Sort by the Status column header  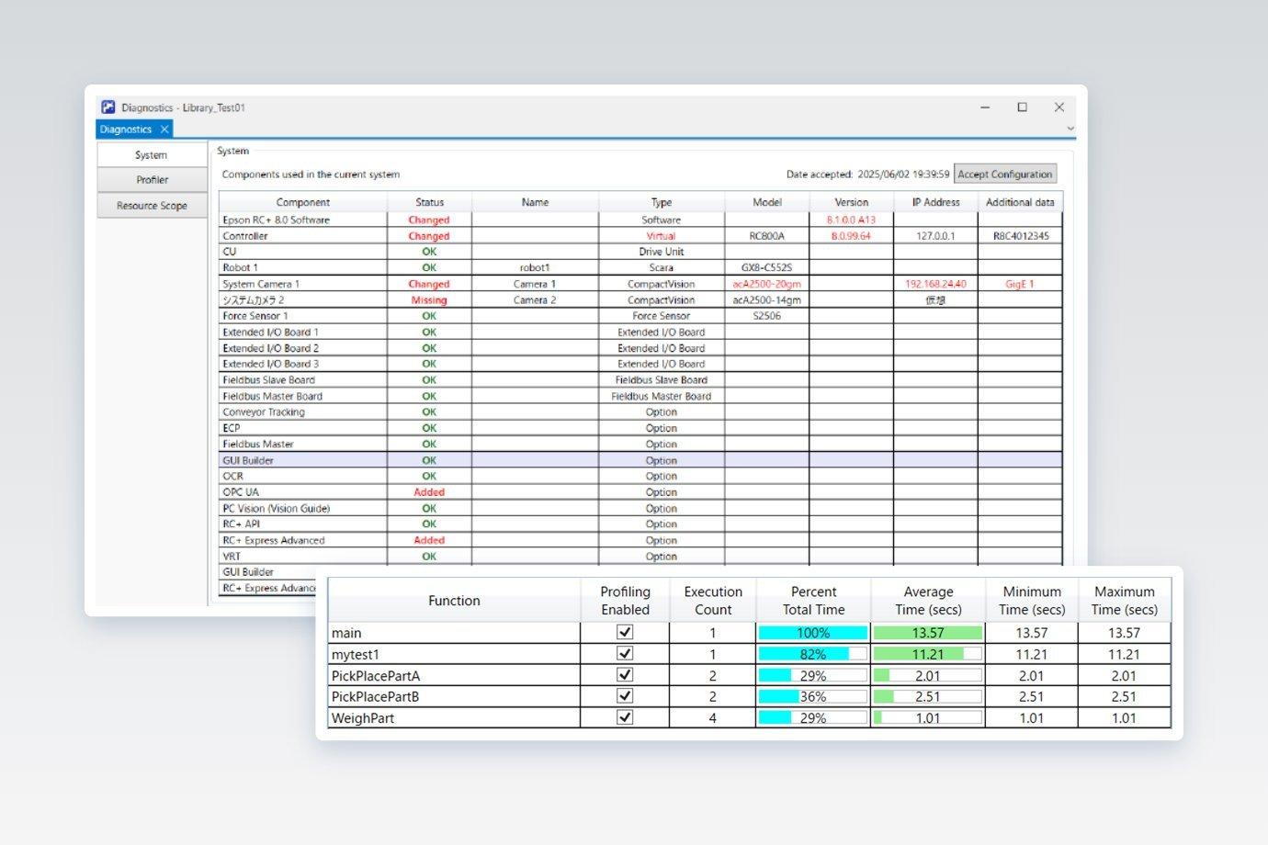click(x=429, y=202)
